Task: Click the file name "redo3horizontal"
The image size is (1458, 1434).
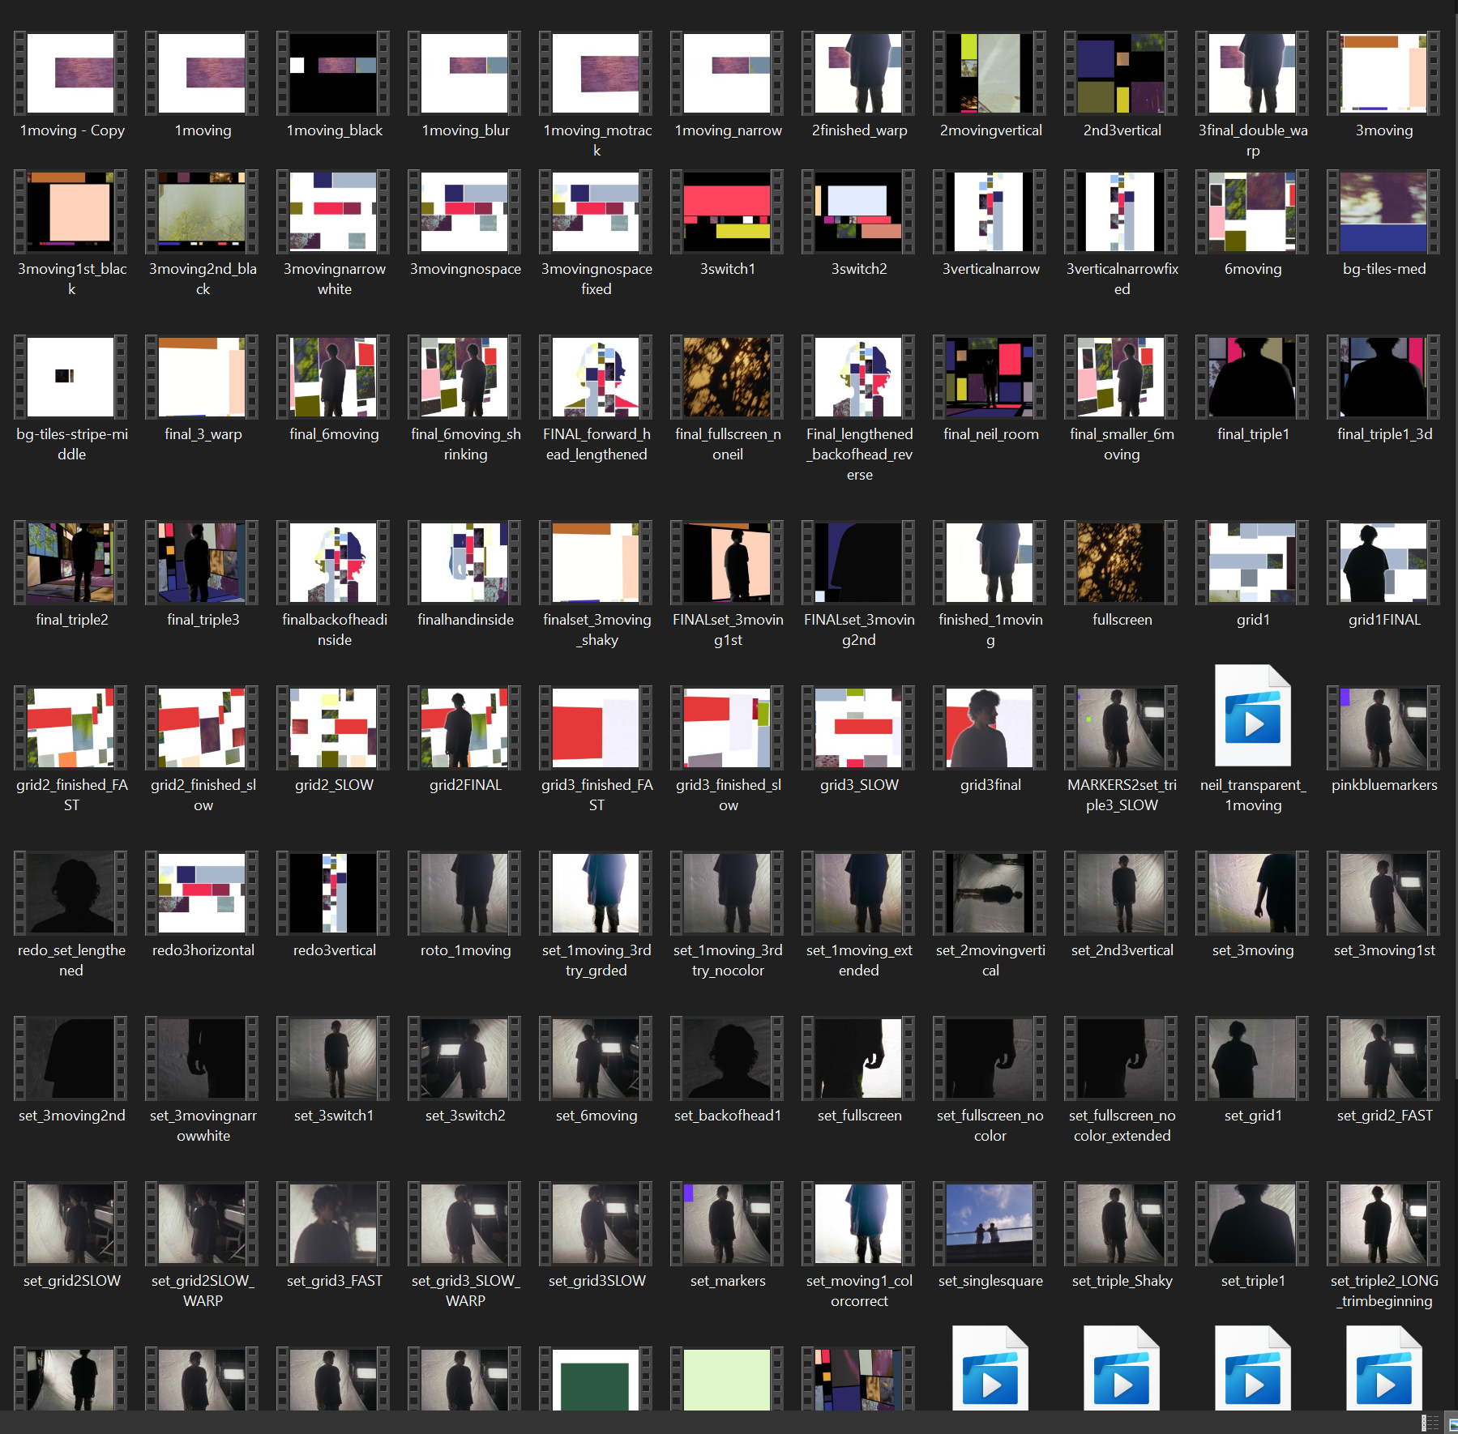Action: (203, 950)
